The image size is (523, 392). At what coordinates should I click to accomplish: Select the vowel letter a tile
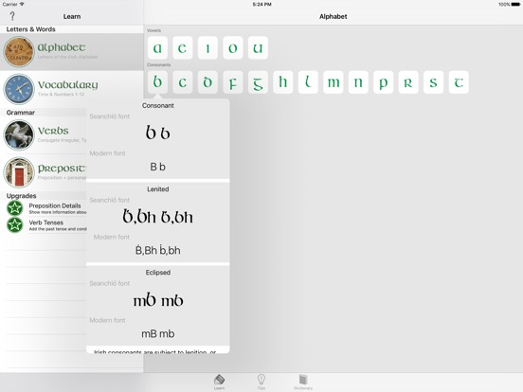[x=157, y=48]
